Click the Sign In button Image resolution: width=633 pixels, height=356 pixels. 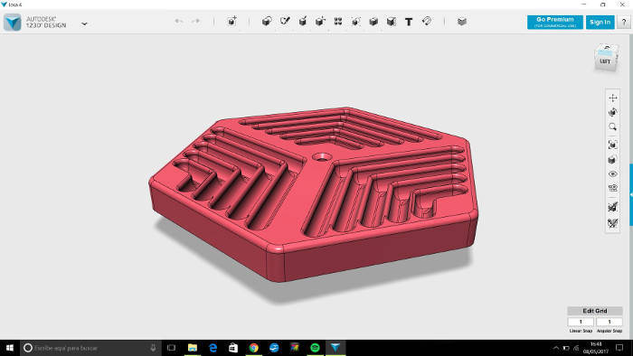pos(600,23)
